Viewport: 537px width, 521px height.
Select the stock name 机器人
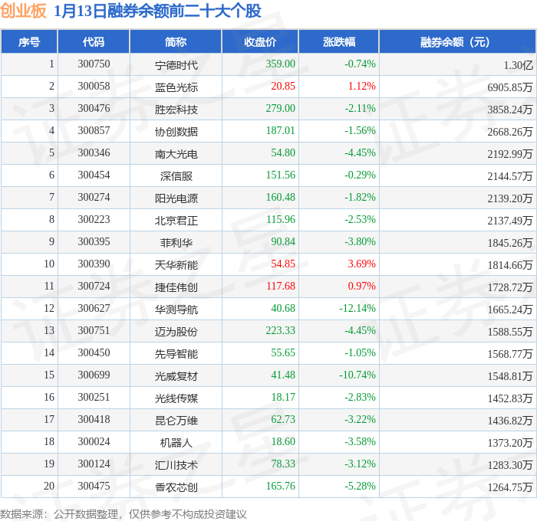click(x=176, y=443)
